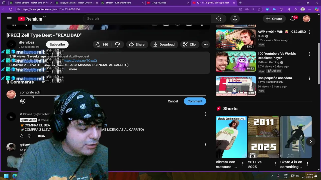The image size is (321, 180).
Task: Dislike the video with thumbs down
Action: (117, 44)
